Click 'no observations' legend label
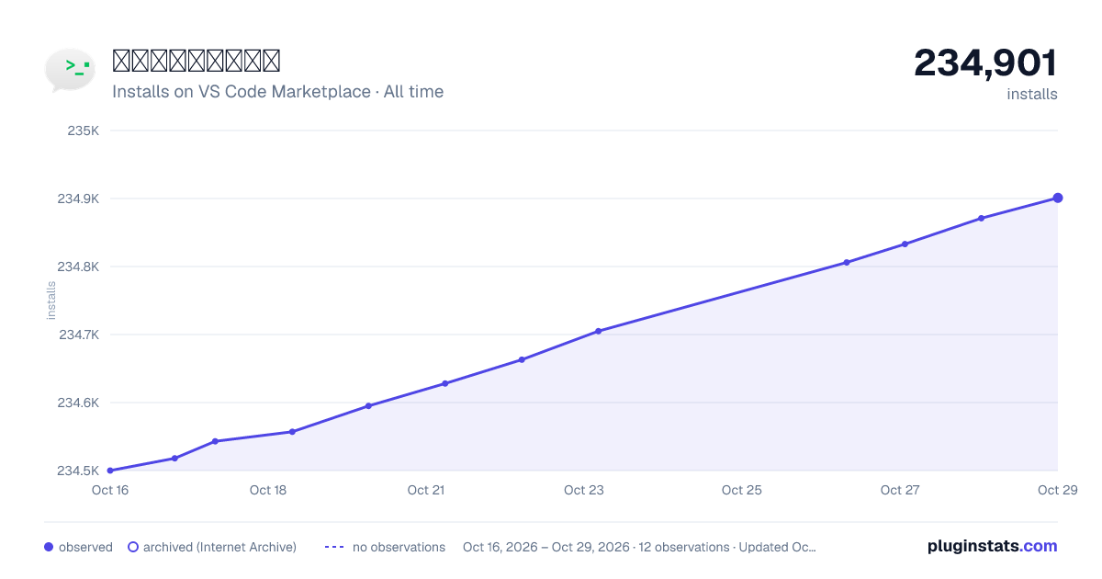 399,547
